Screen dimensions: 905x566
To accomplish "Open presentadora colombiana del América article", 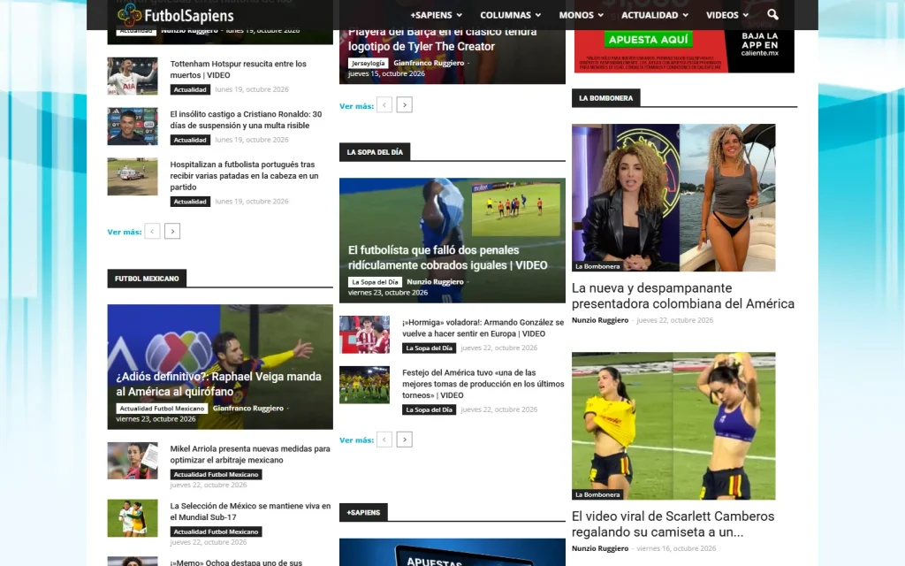I will coord(683,295).
